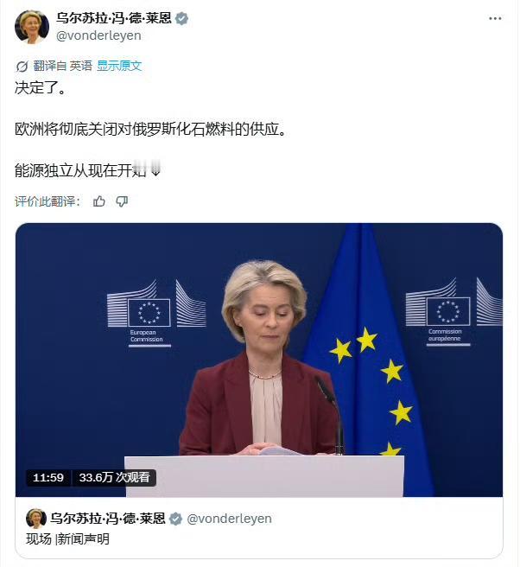
Task: Click the small avatar in the quoted post
Action: point(35,519)
